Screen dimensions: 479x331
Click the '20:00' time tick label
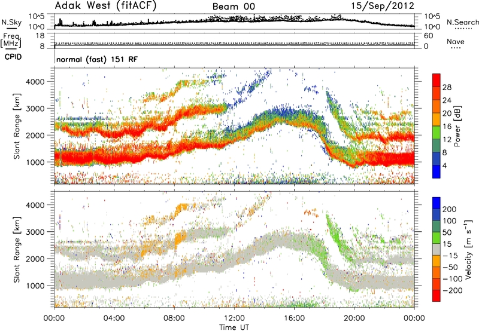[x=354, y=318]
